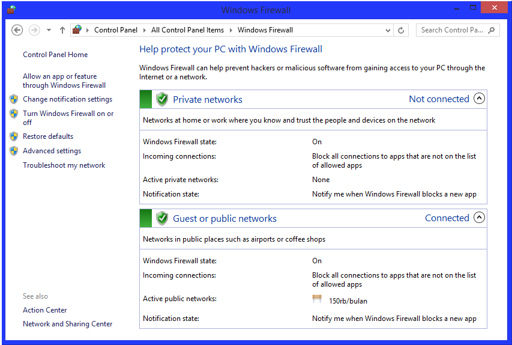This screenshot has height=345, width=512.
Task: Refresh the Windows Firewall page
Action: pos(401,31)
